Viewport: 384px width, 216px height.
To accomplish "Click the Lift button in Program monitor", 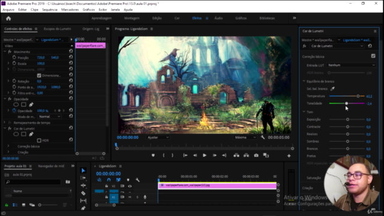I will (x=236, y=155).
